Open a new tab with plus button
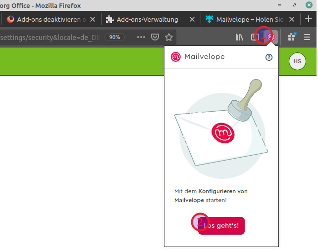This screenshot has height=250, width=318. pyautogui.click(x=309, y=19)
